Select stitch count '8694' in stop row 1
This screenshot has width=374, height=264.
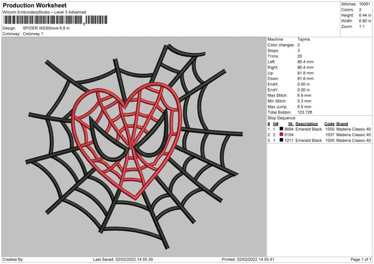pos(289,129)
